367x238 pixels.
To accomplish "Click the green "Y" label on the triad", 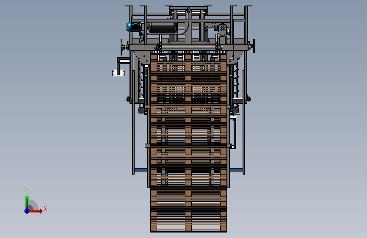I will pyautogui.click(x=27, y=191).
